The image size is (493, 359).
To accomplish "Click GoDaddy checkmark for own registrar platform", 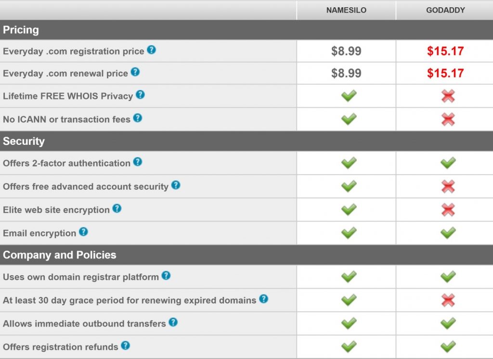I will 448,277.
